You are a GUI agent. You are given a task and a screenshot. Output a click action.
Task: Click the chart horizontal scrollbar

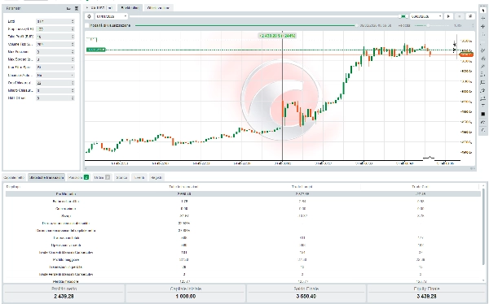(280, 168)
